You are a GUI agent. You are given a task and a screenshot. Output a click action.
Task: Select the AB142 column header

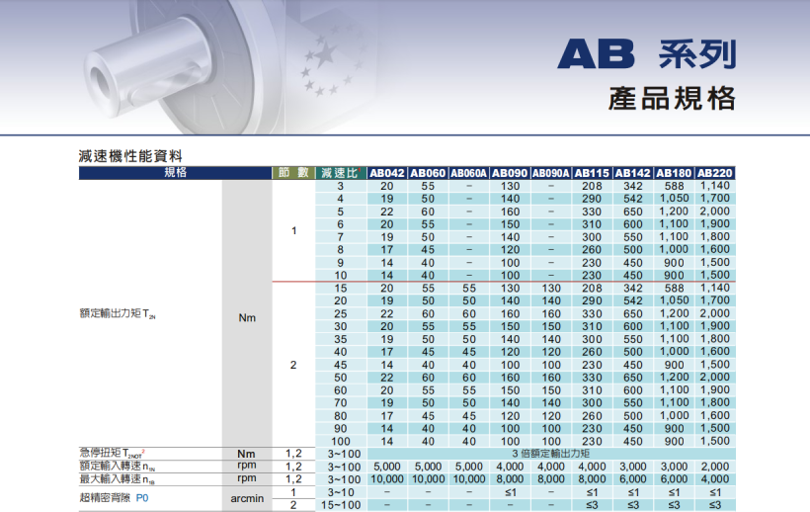click(x=633, y=173)
